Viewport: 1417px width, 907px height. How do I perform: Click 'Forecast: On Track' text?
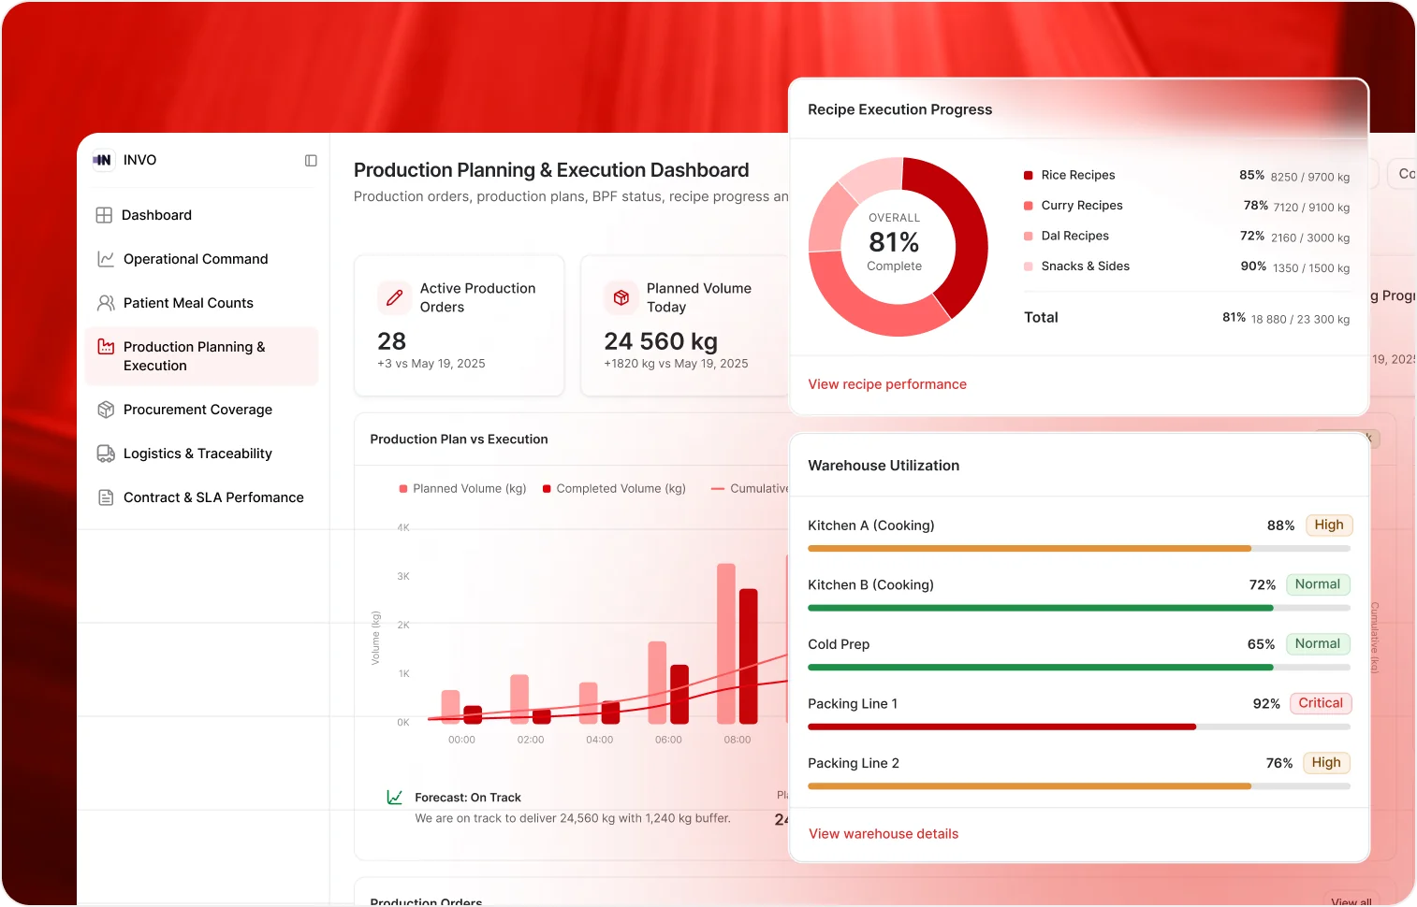click(x=468, y=798)
